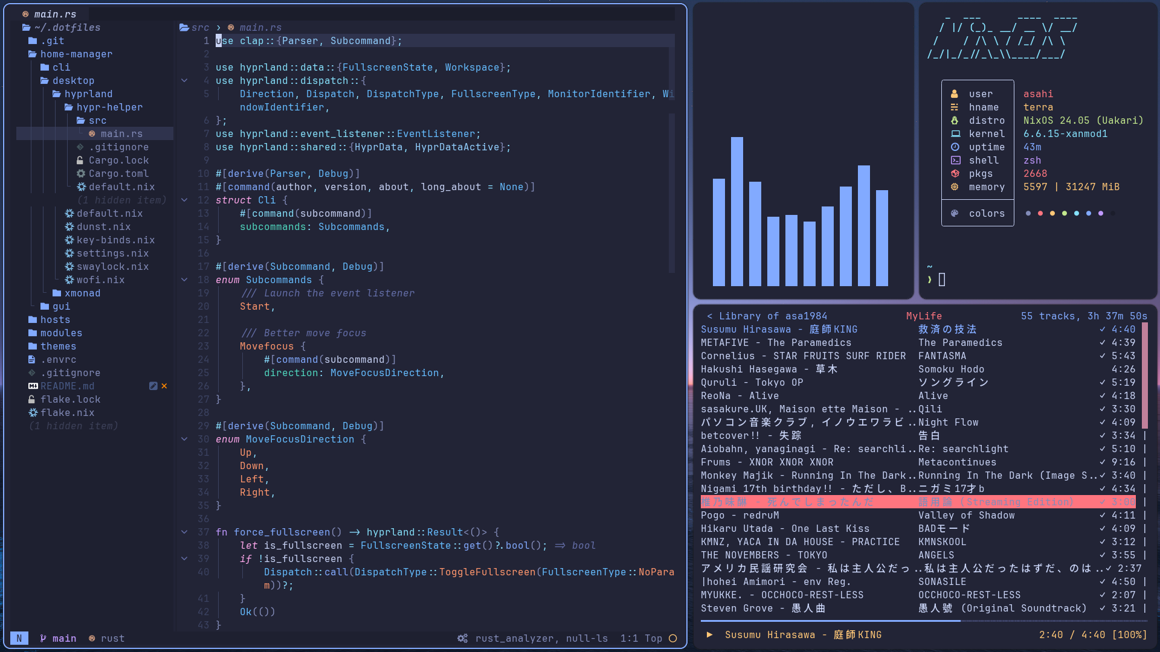Click the LSP gears icon near rust_analyzer
The height and width of the screenshot is (652, 1160).
click(x=463, y=639)
